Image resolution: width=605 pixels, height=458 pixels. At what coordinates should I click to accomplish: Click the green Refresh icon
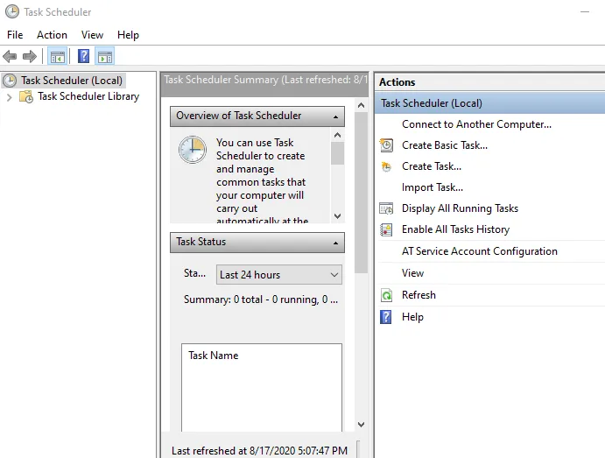386,296
